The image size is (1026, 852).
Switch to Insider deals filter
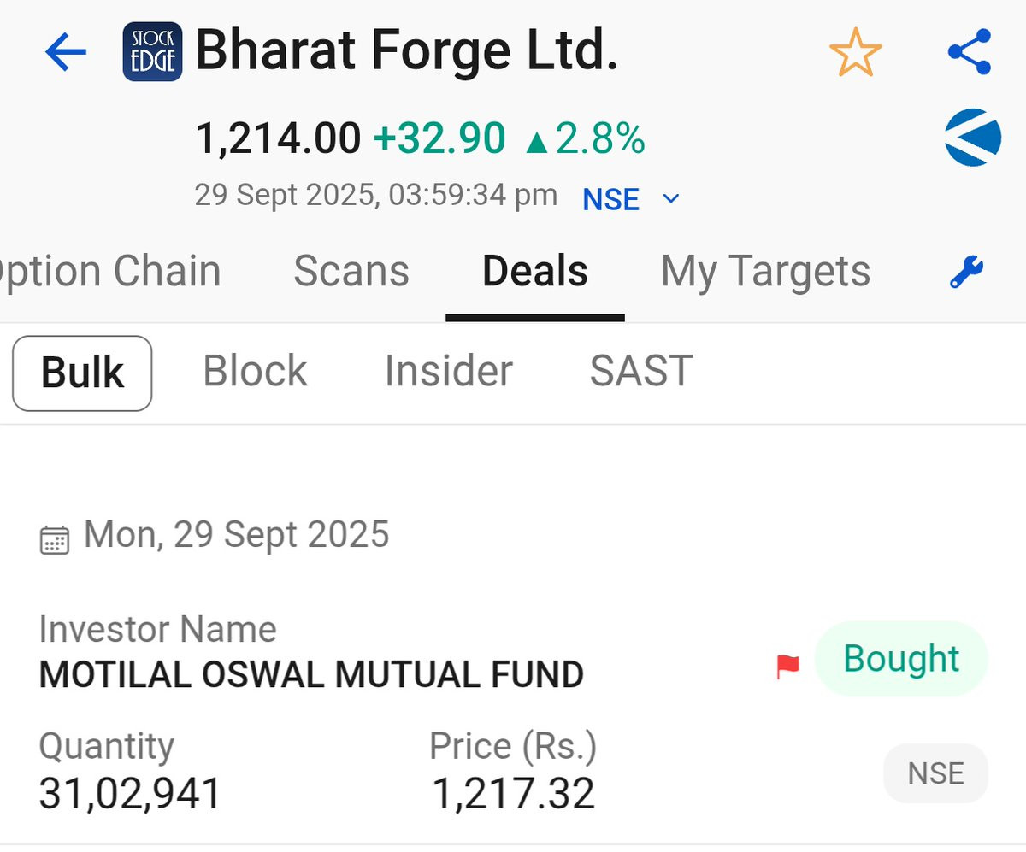click(448, 372)
